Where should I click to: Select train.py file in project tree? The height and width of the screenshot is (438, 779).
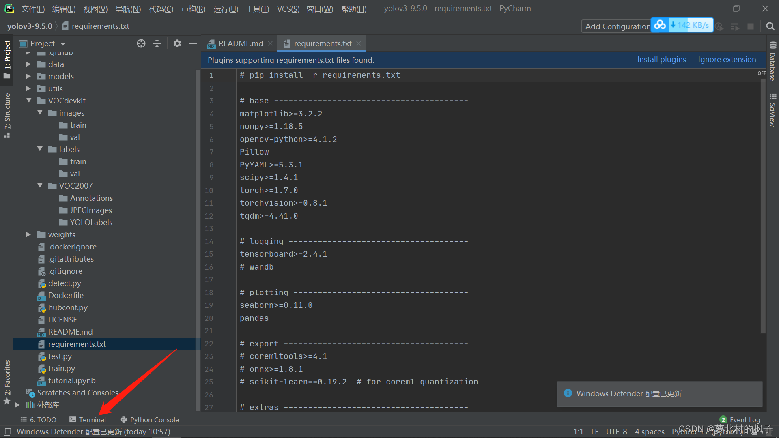pos(61,368)
